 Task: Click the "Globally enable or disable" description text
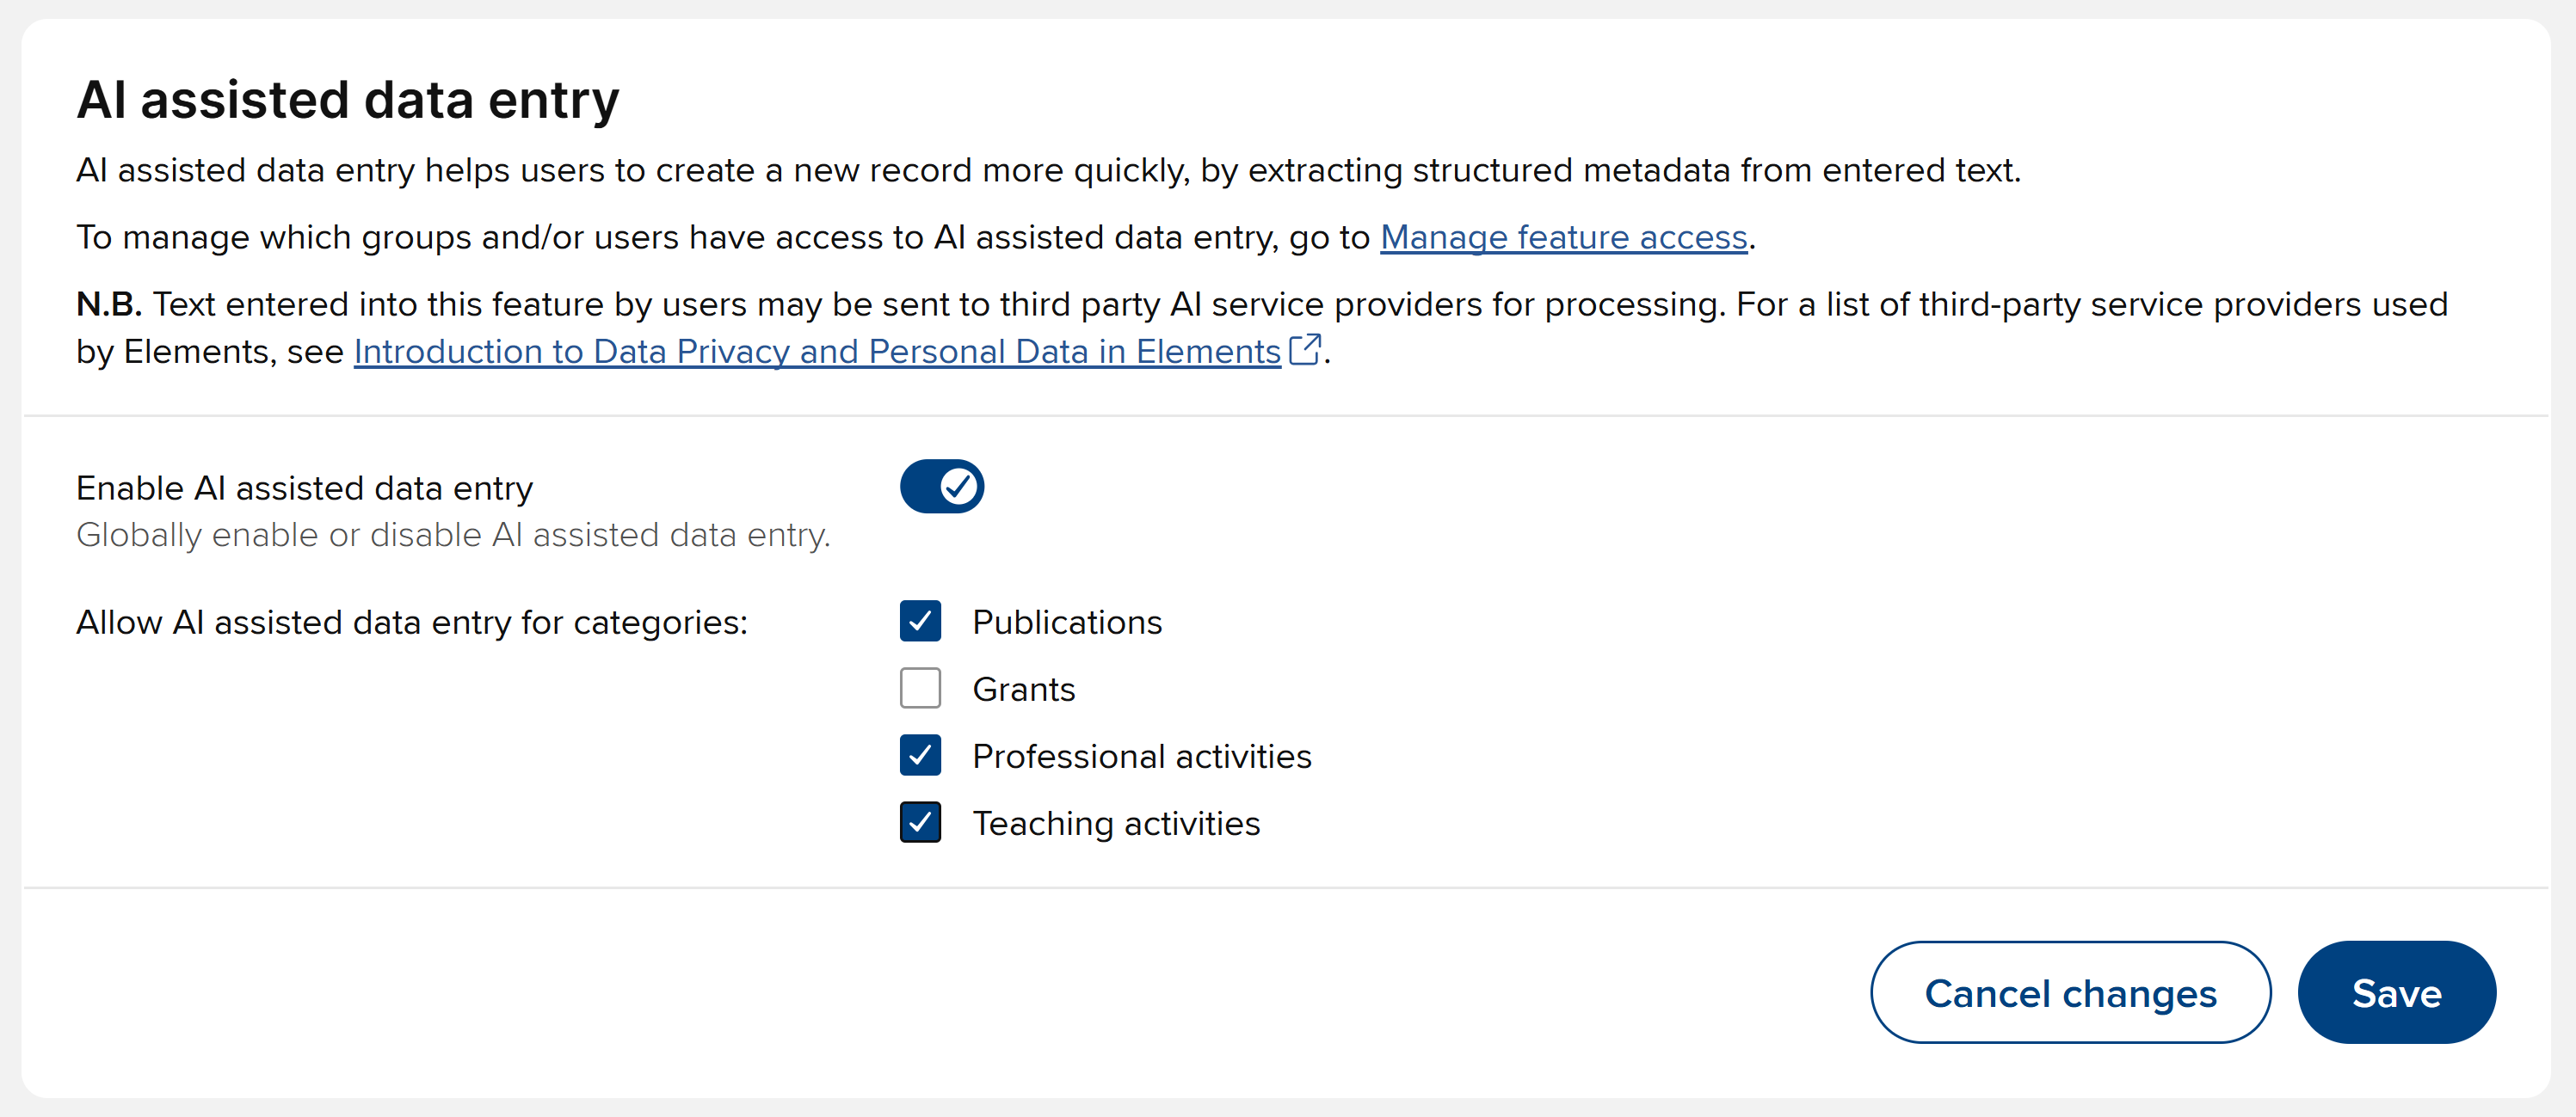pyautogui.click(x=453, y=536)
